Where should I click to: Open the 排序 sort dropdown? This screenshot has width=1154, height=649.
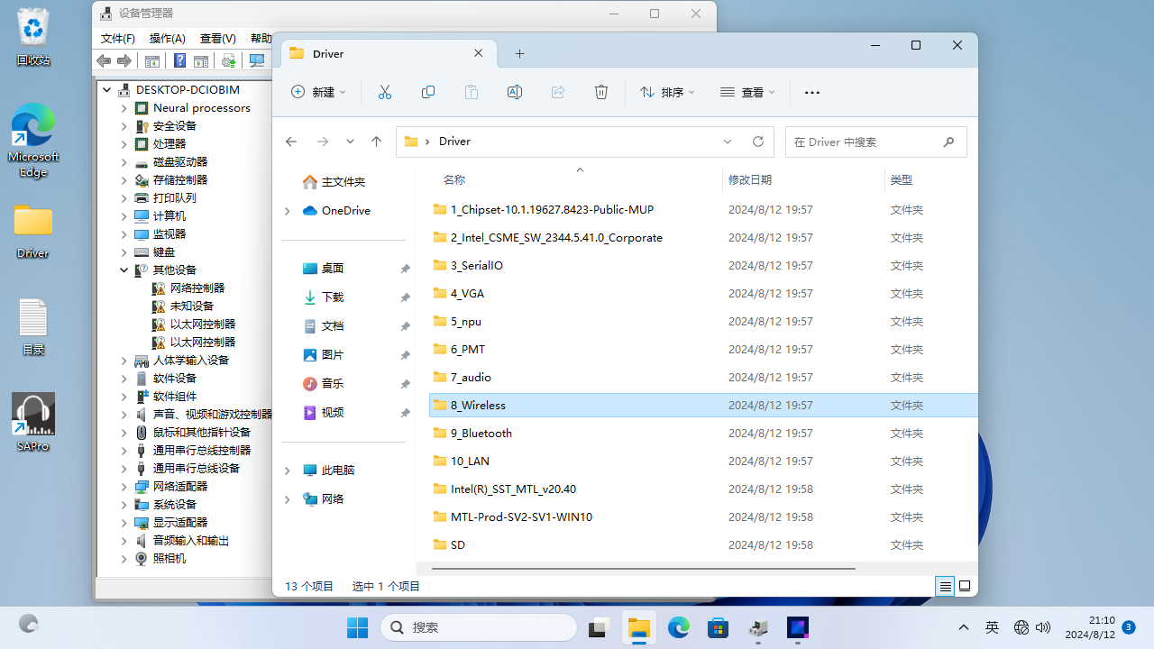667,92
